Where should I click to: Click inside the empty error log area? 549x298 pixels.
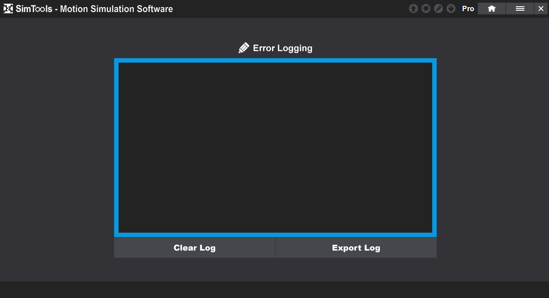(x=275, y=148)
